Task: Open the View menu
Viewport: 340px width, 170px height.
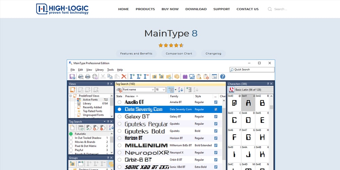Action: (x=89, y=70)
